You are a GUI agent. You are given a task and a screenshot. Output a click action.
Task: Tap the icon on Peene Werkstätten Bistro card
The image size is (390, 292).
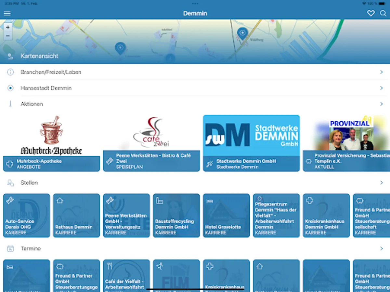[110, 161]
